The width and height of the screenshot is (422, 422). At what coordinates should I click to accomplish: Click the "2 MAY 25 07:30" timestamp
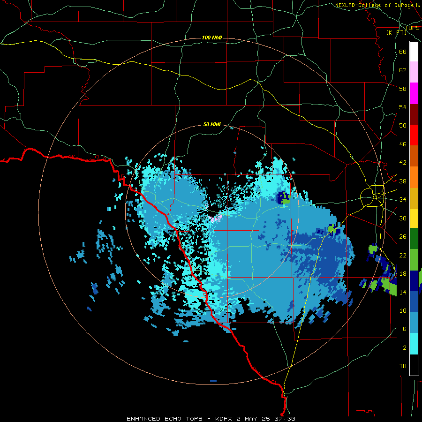point(266,419)
